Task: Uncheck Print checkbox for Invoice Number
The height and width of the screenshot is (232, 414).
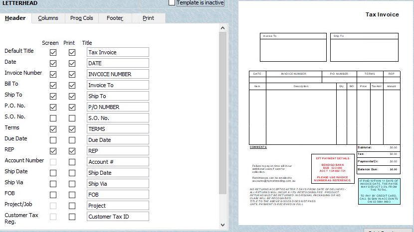Action: point(72,74)
